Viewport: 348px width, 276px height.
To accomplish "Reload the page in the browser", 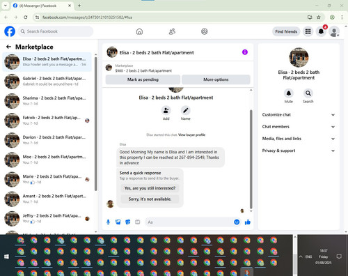I will 26,17.
